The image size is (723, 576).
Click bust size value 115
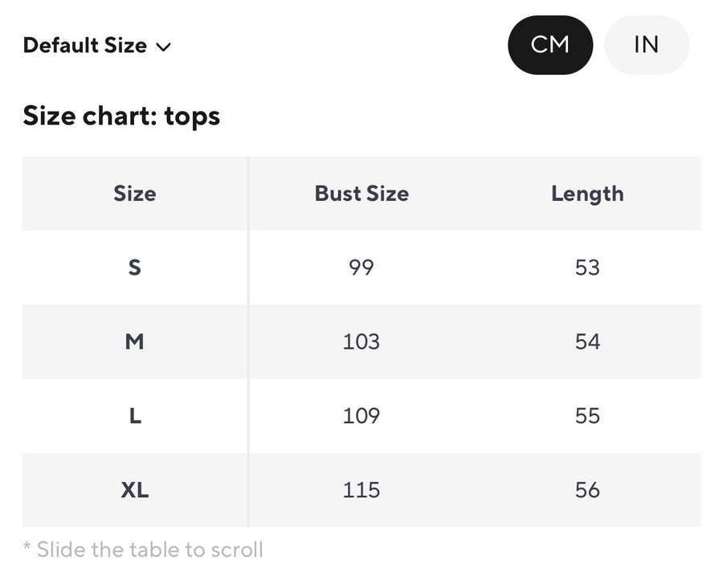[361, 490]
